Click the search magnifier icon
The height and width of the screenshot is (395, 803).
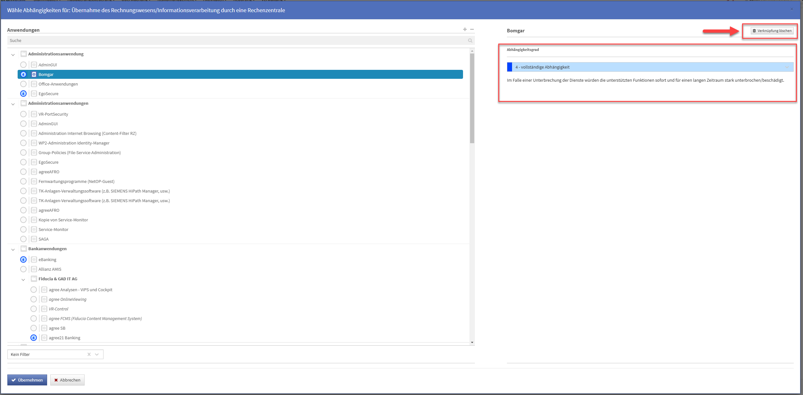470,41
